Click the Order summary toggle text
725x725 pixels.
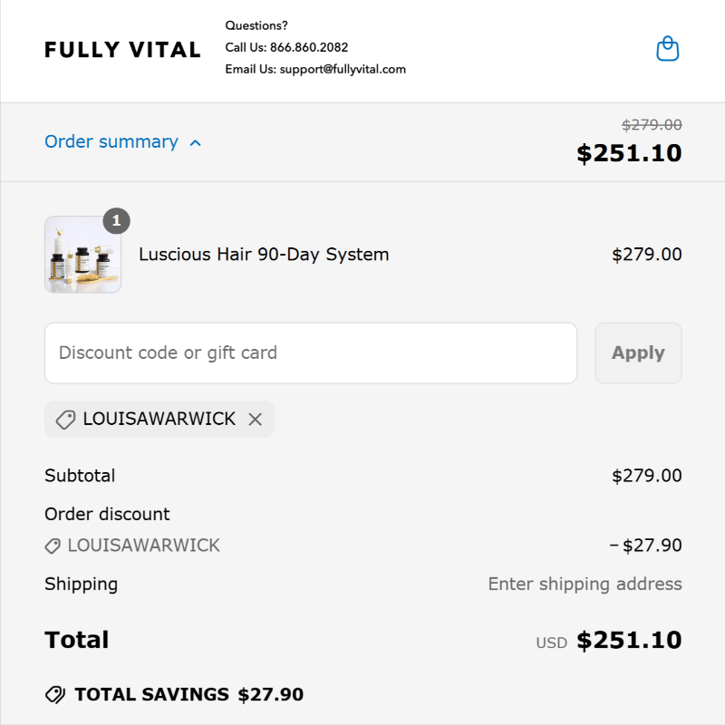pyautogui.click(x=111, y=141)
